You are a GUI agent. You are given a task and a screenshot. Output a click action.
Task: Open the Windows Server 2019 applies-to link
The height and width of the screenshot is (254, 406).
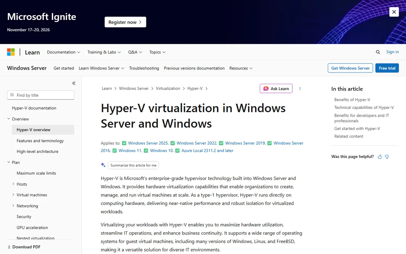click(245, 143)
